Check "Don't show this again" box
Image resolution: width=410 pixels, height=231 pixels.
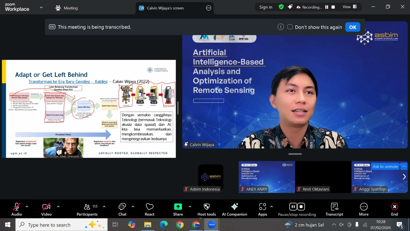coord(290,27)
